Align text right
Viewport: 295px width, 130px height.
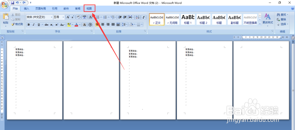pos(108,24)
